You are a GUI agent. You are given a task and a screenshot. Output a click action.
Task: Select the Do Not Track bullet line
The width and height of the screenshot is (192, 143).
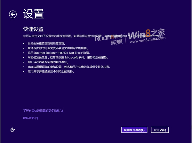point(59,53)
